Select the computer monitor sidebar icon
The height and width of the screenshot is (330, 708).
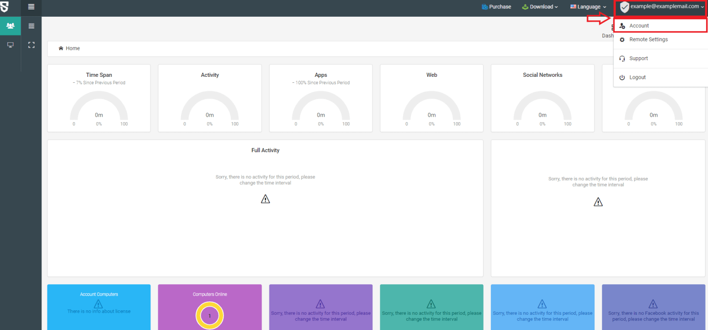point(10,45)
